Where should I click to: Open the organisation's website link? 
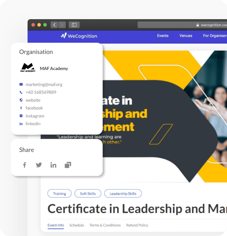[x=33, y=100]
